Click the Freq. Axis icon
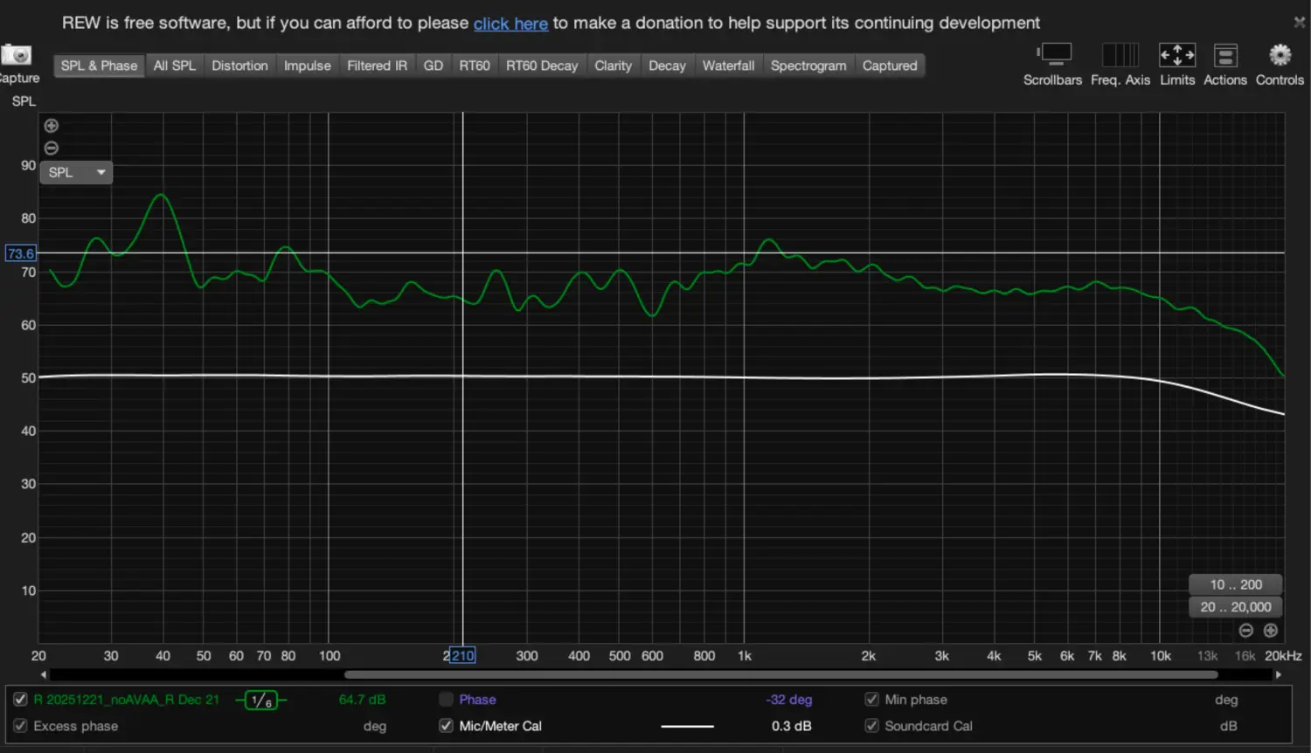This screenshot has width=1311, height=753. click(1120, 56)
